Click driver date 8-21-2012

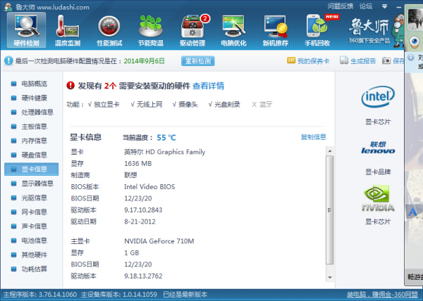tap(140, 222)
